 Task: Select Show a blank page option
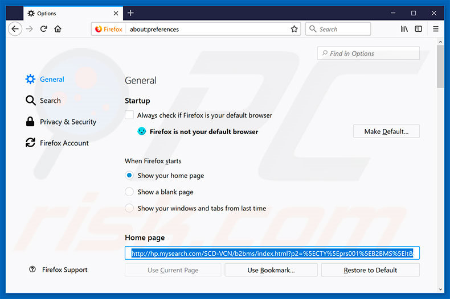point(129,192)
